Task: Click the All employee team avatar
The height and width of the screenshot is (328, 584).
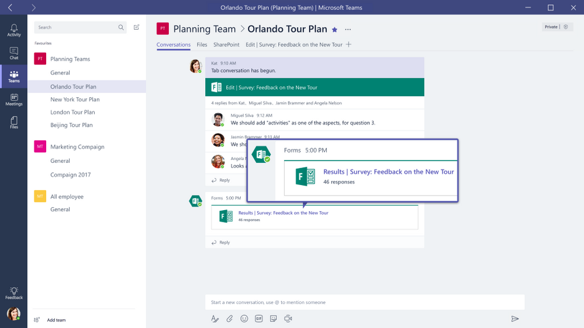Action: point(40,196)
